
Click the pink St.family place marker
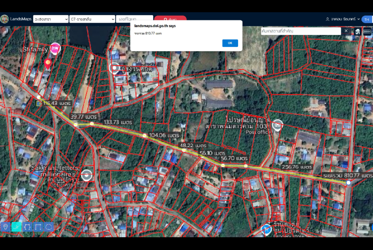[55, 49]
